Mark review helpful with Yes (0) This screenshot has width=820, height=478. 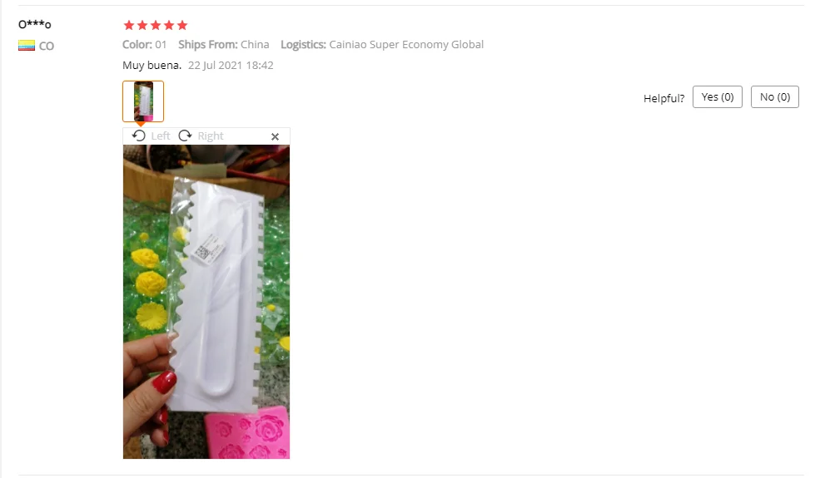coord(718,97)
